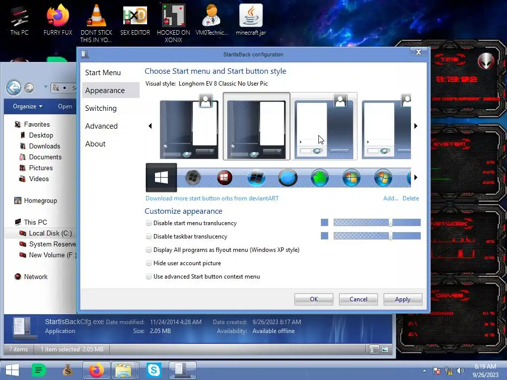Show hidden tray icons arrow
Image resolution: width=507 pixels, height=380 pixels.
coord(424,371)
